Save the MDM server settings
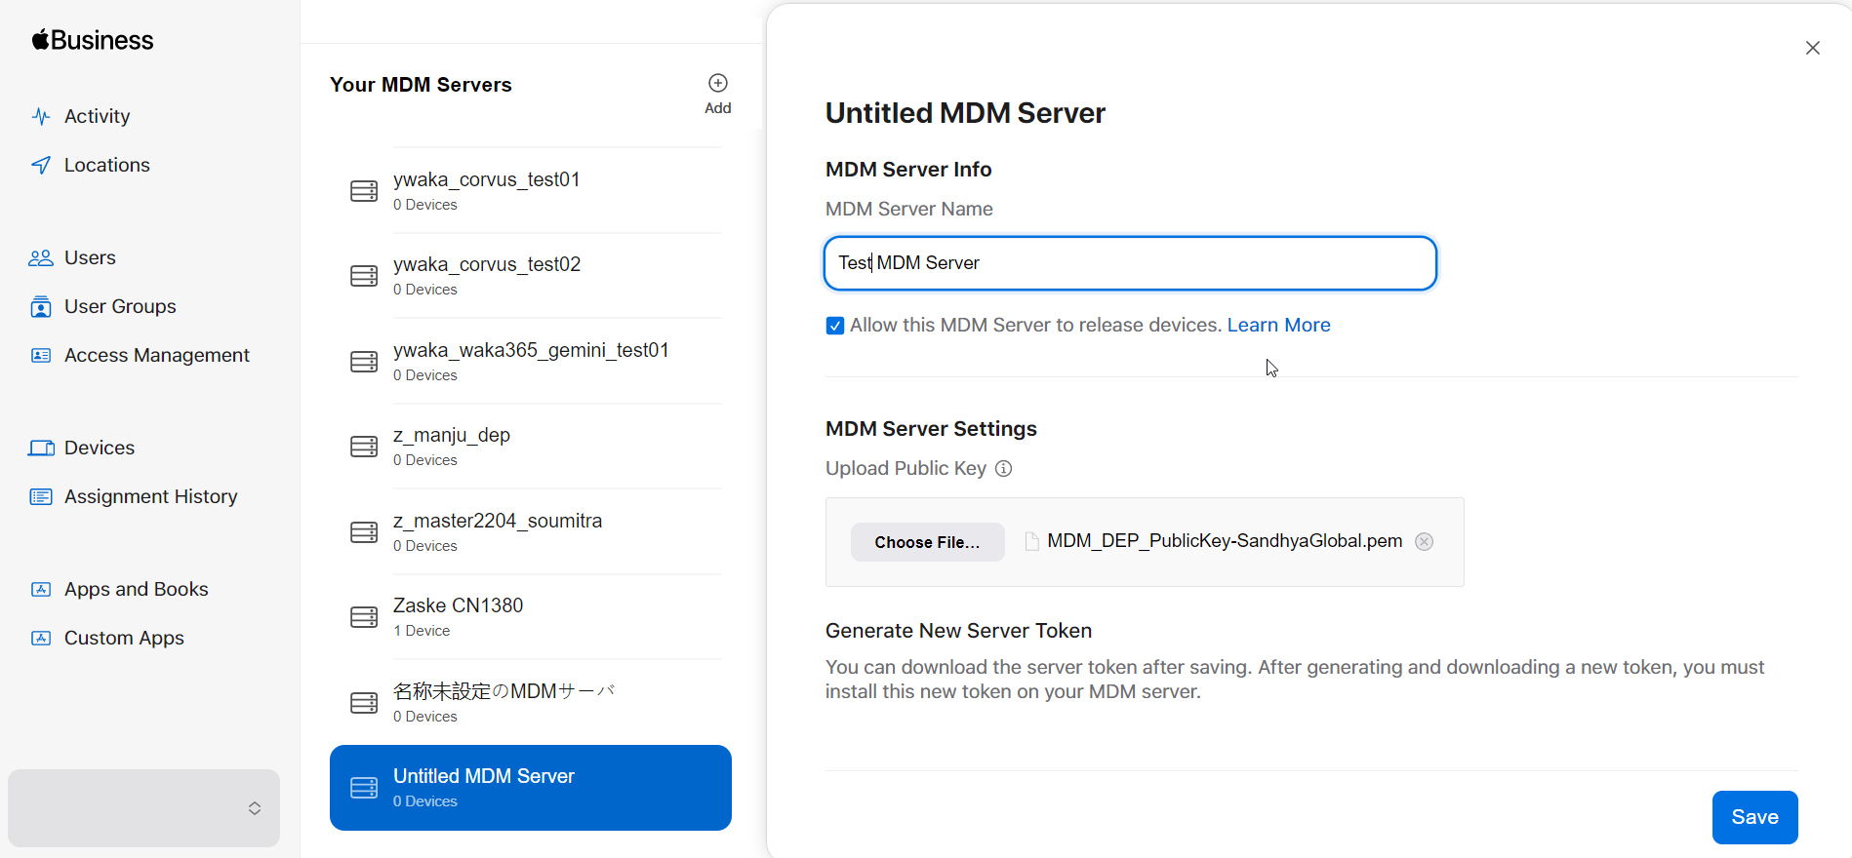The height and width of the screenshot is (858, 1852). [x=1754, y=817]
